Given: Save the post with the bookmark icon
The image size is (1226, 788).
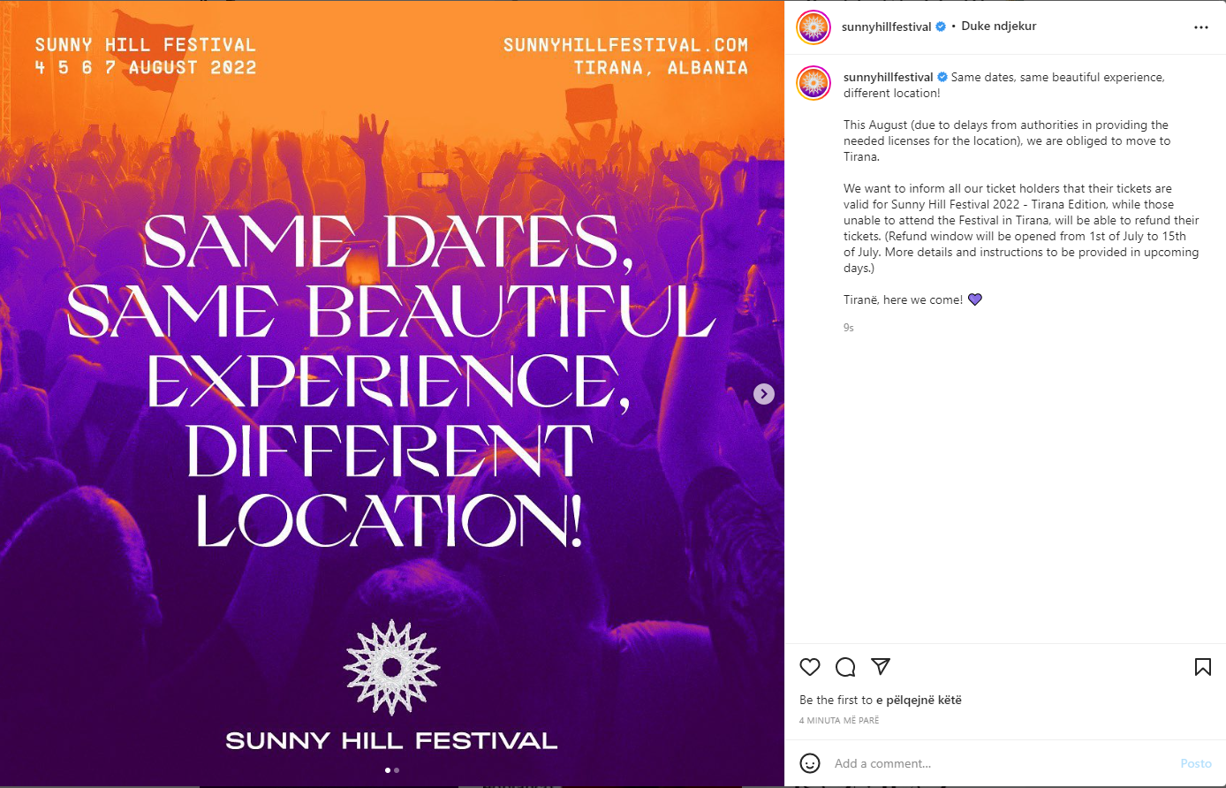Looking at the screenshot, I should click(1202, 667).
